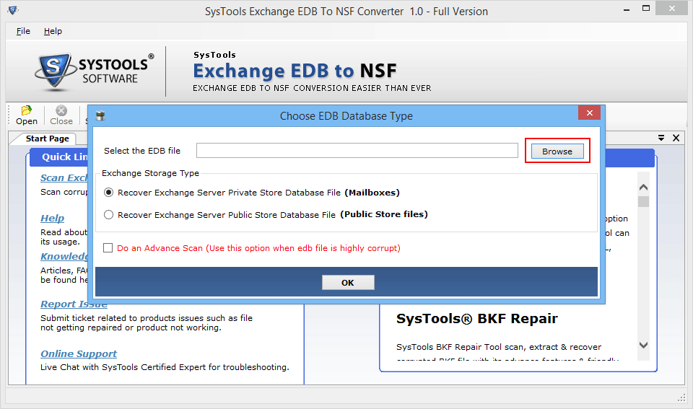693x409 pixels.
Task: Minimize the main application window
Action: 627,9
